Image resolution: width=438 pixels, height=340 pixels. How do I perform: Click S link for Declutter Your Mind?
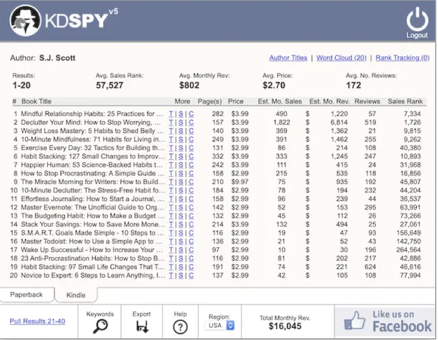(180, 122)
